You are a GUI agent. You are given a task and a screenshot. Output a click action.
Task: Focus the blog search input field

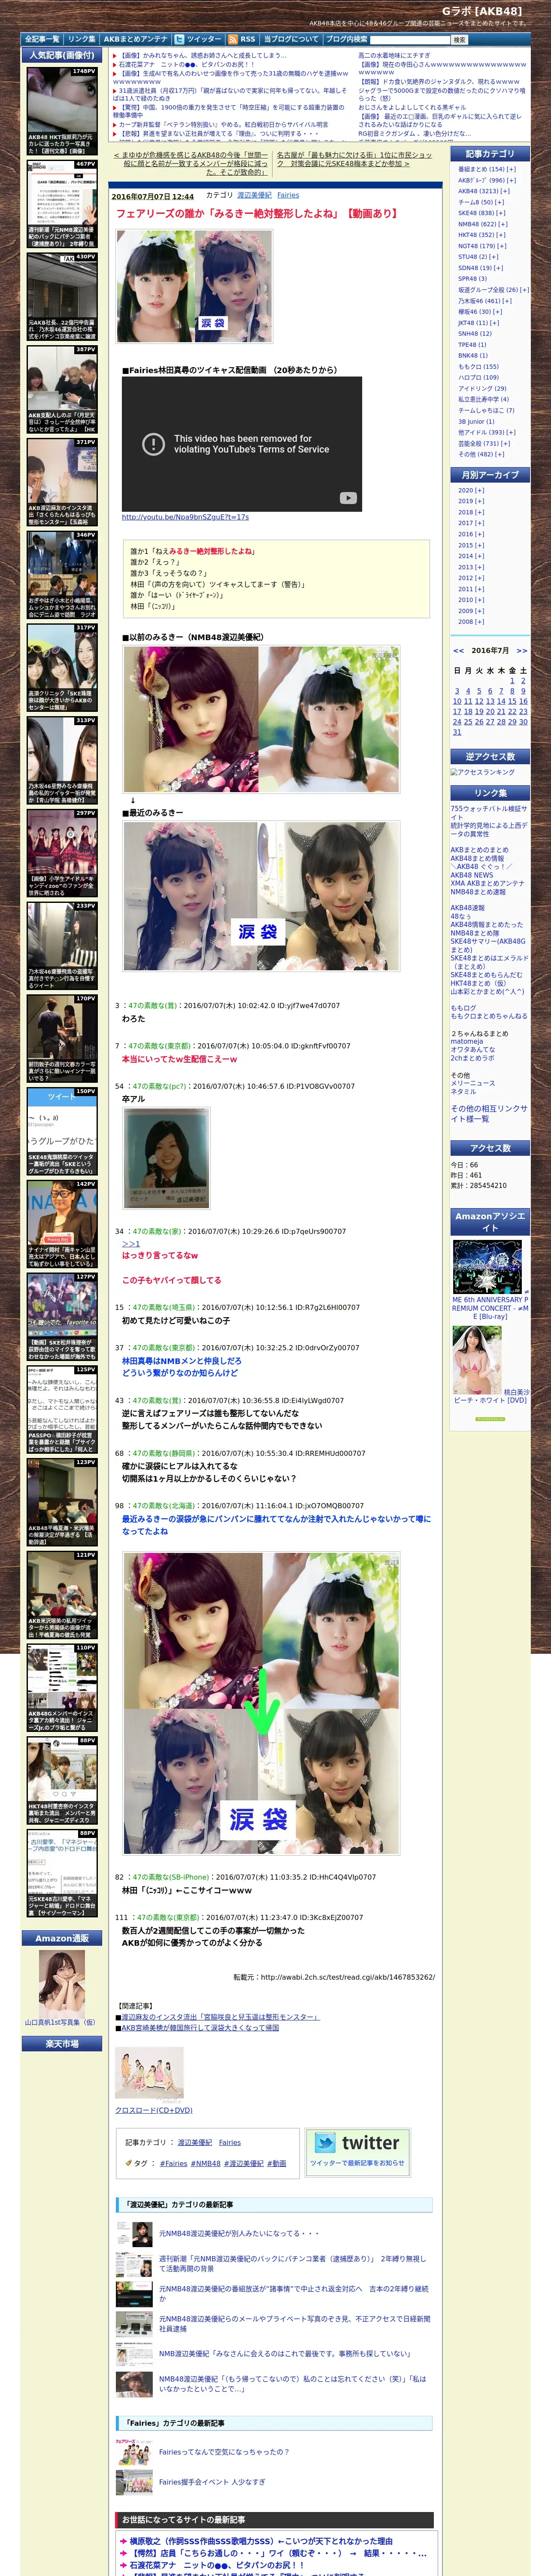point(410,40)
